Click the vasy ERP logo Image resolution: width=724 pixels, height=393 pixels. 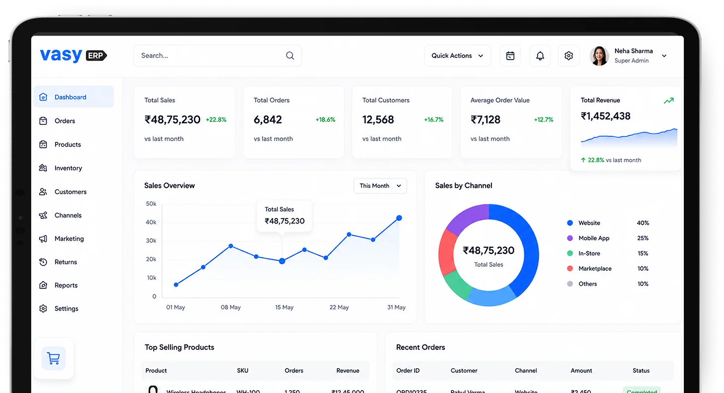73,55
